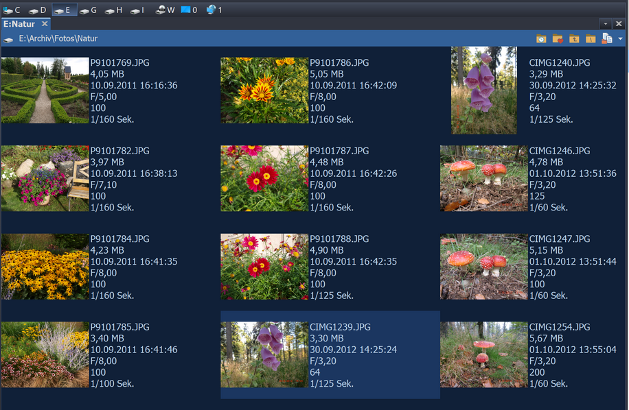Open the favorite folders heart icon
Screen dimensions: 629x410
(x=558, y=39)
